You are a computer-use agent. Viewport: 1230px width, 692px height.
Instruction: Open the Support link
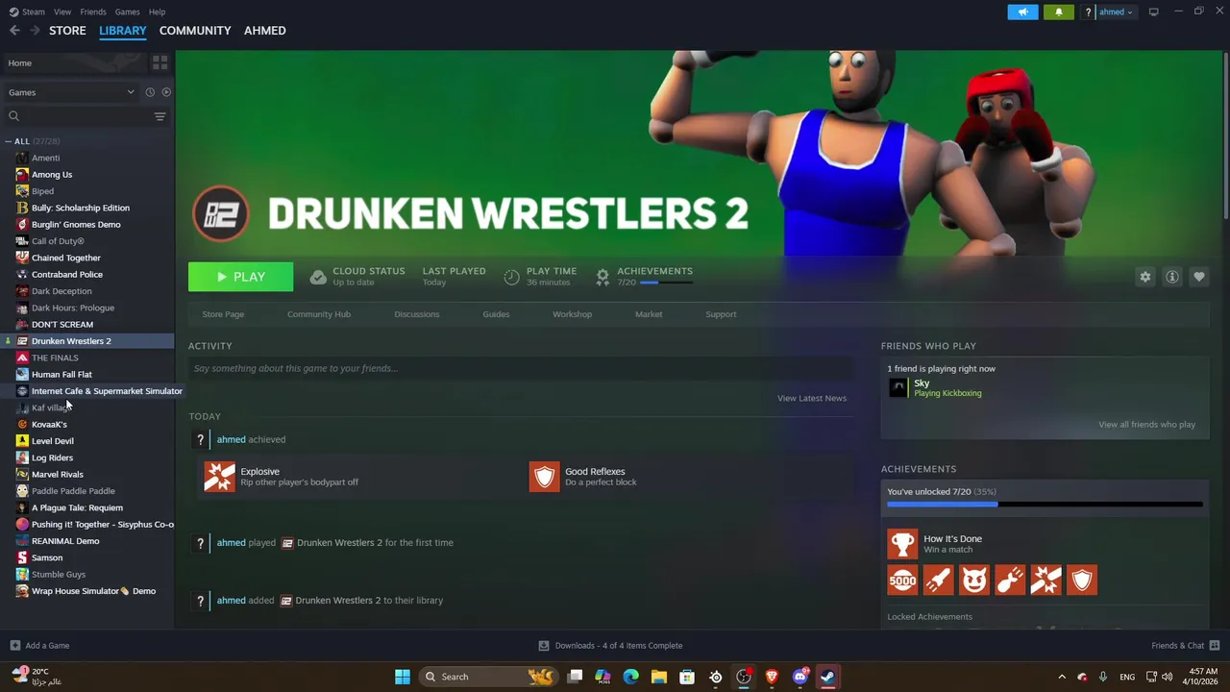tap(721, 314)
